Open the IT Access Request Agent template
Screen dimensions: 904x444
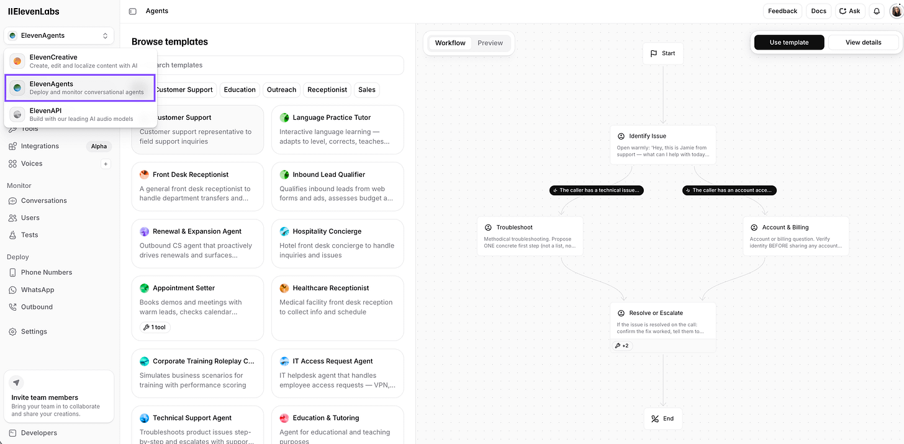tap(338, 373)
